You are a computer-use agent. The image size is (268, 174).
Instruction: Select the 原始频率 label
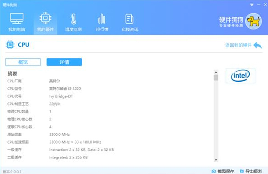point(15,134)
